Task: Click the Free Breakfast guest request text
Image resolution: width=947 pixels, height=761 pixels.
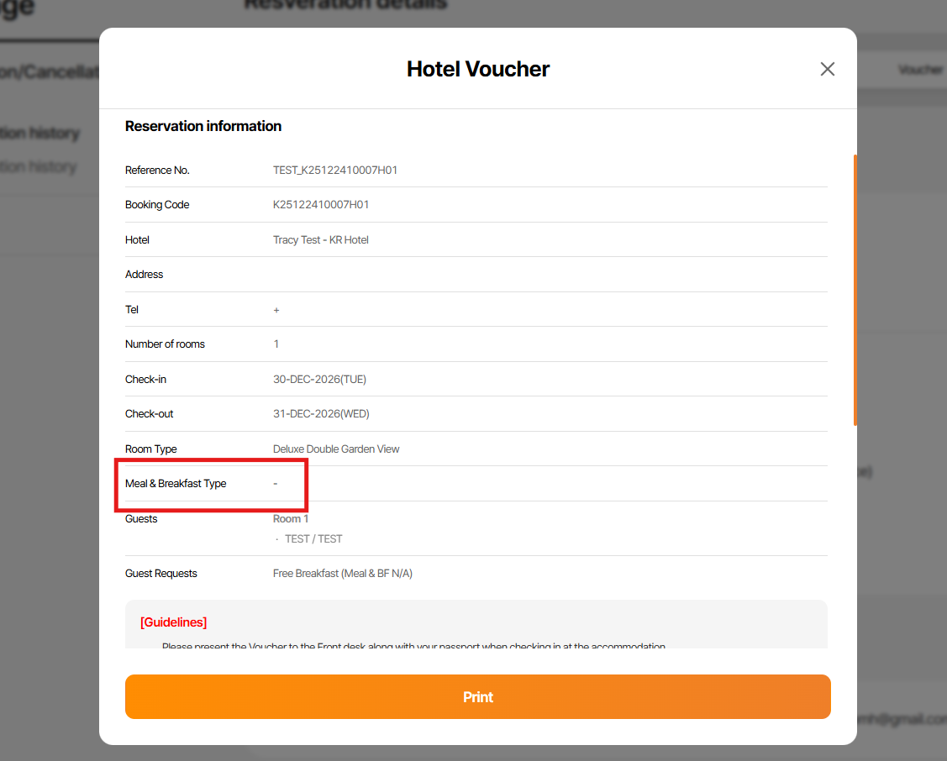Action: [x=343, y=574]
